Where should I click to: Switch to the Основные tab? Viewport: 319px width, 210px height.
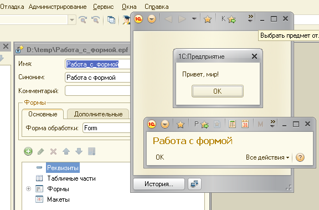pos(43,114)
